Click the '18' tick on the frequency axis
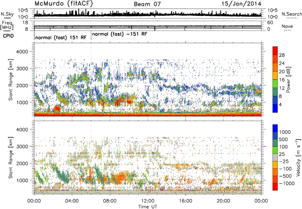This screenshot has width=302, height=209. tap(25, 23)
